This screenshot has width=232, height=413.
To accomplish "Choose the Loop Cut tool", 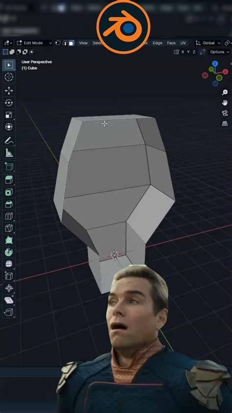I will pos(9,216).
